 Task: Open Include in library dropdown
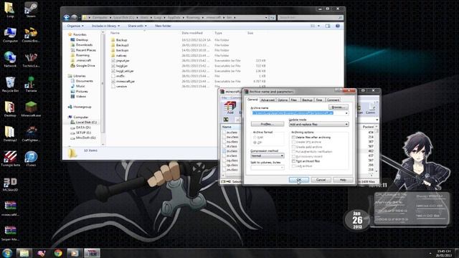tap(105, 26)
